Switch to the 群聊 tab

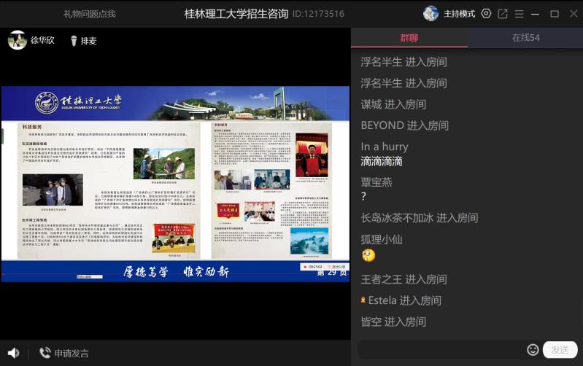click(x=409, y=38)
